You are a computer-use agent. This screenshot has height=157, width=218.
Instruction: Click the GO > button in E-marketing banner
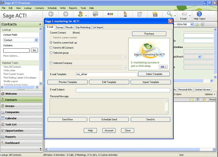coord(163,67)
